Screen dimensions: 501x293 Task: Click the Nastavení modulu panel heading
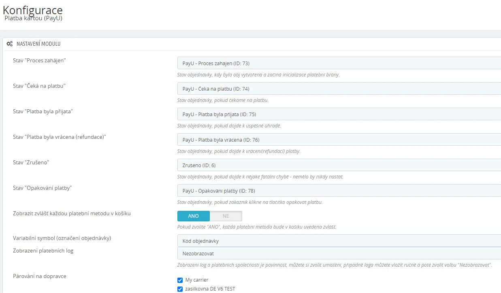[x=38, y=44]
